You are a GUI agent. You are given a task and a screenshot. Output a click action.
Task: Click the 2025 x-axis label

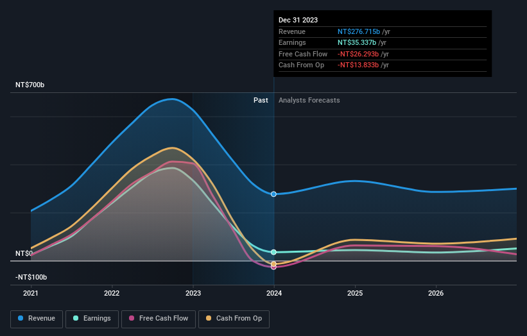point(355,294)
